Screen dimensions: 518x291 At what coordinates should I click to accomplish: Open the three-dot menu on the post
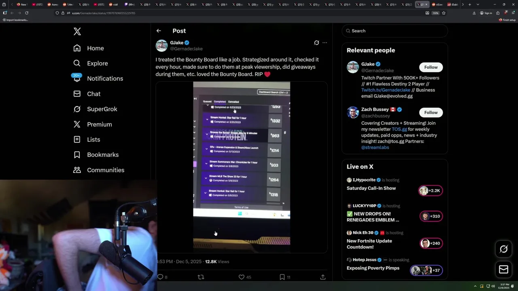coord(325,42)
